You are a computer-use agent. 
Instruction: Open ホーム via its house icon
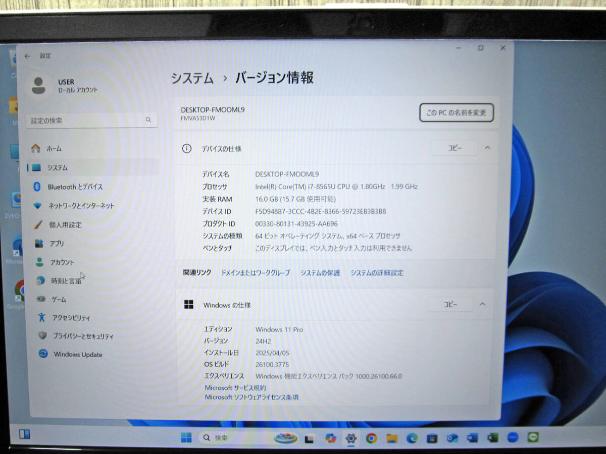[35, 148]
